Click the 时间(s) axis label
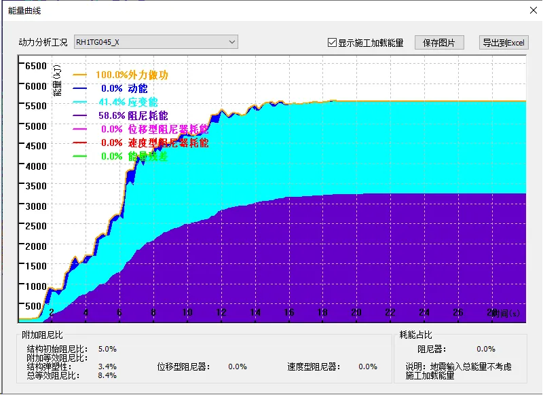Image resolution: width=543 pixels, height=395 pixels. coord(506,314)
